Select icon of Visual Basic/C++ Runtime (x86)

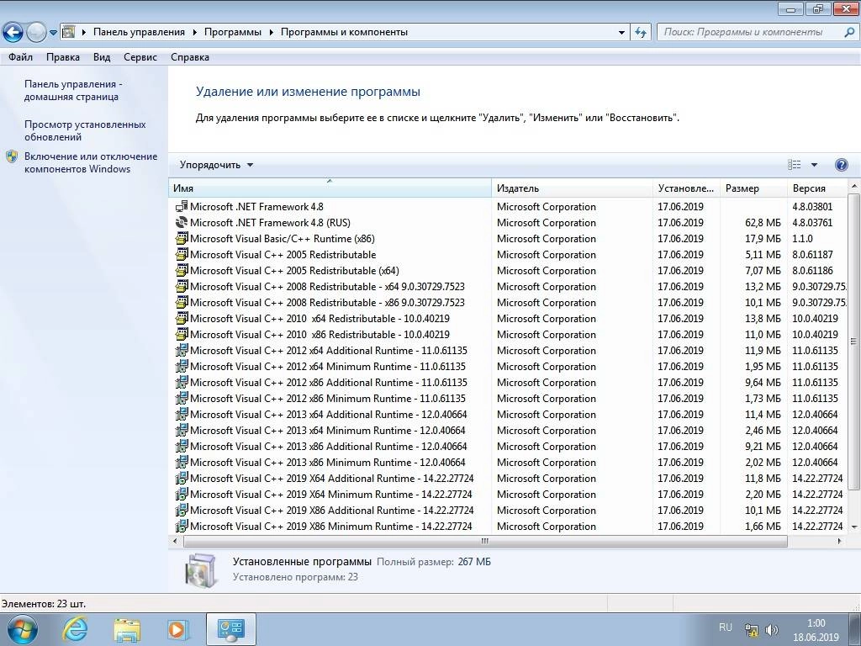pyautogui.click(x=182, y=238)
